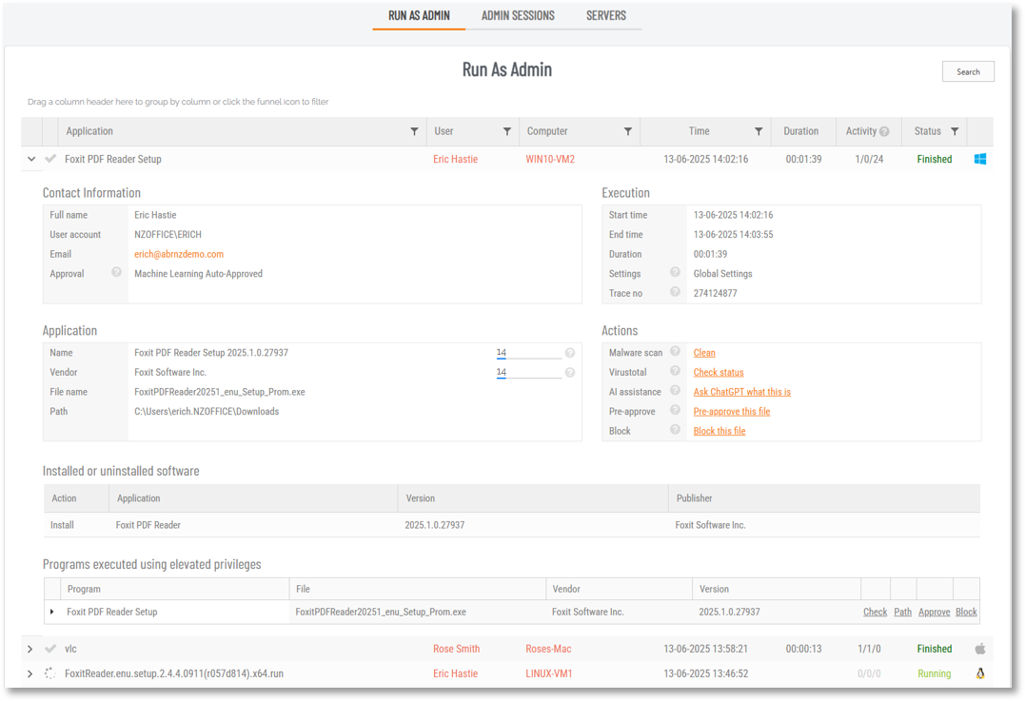Click the help icon next to Virustotal
This screenshot has height=701, width=1025.
pos(676,371)
